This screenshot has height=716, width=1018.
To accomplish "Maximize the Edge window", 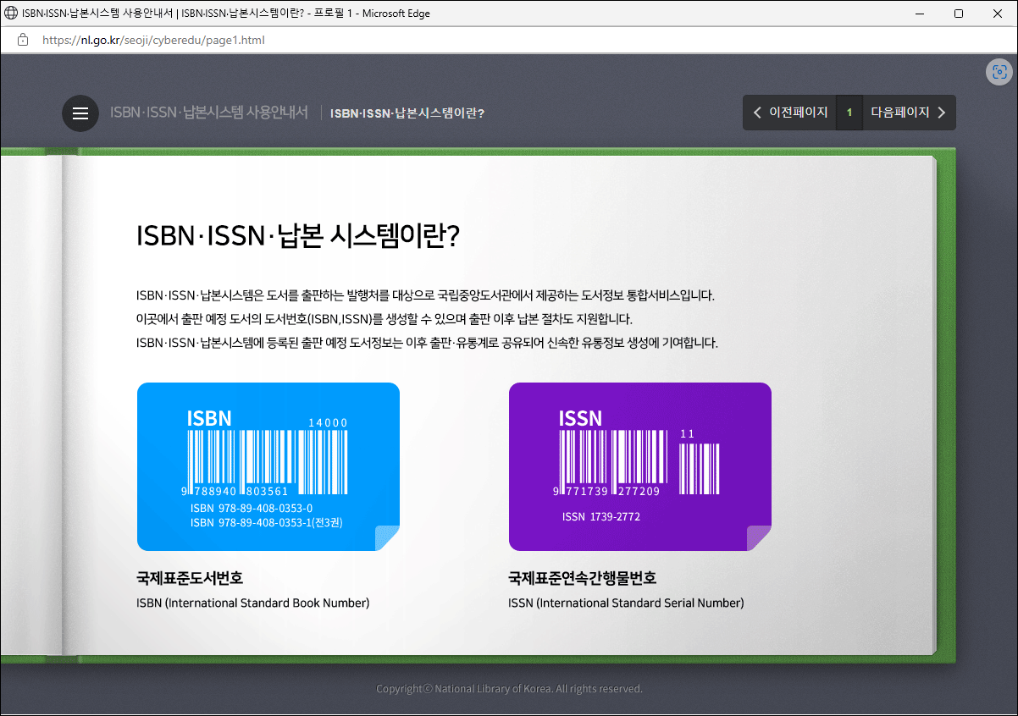I will coord(959,14).
